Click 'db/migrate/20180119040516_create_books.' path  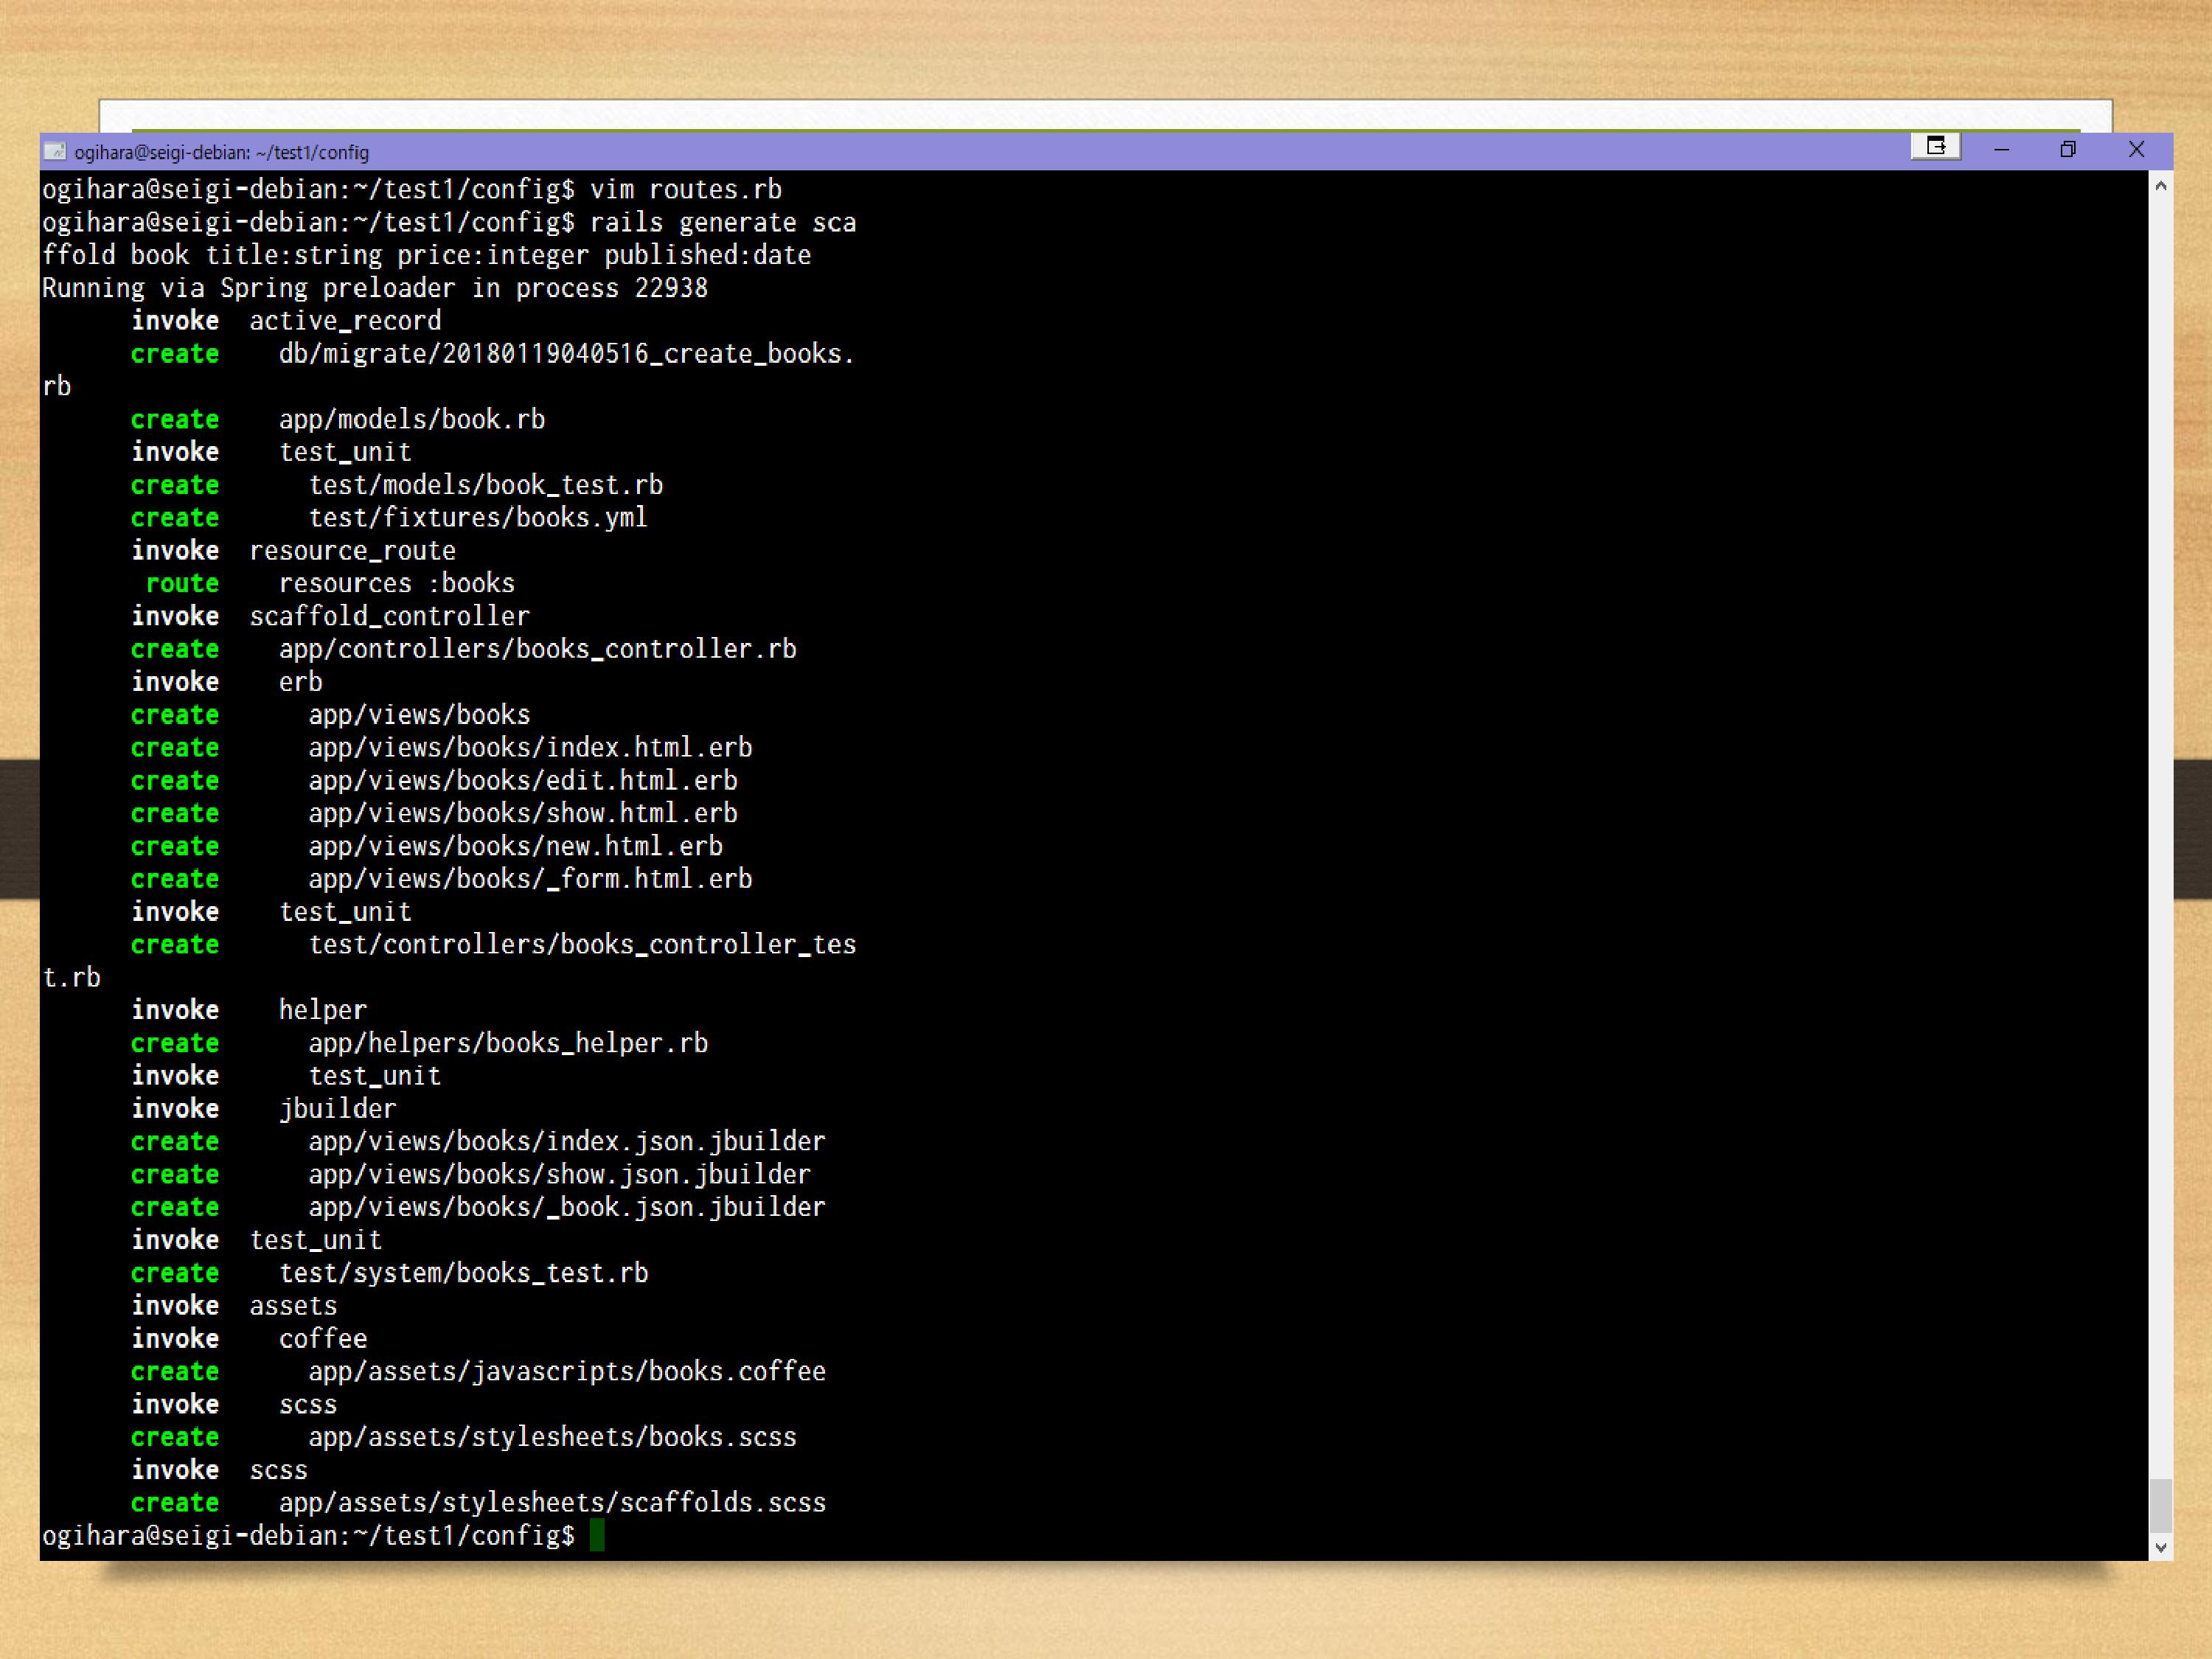point(566,354)
